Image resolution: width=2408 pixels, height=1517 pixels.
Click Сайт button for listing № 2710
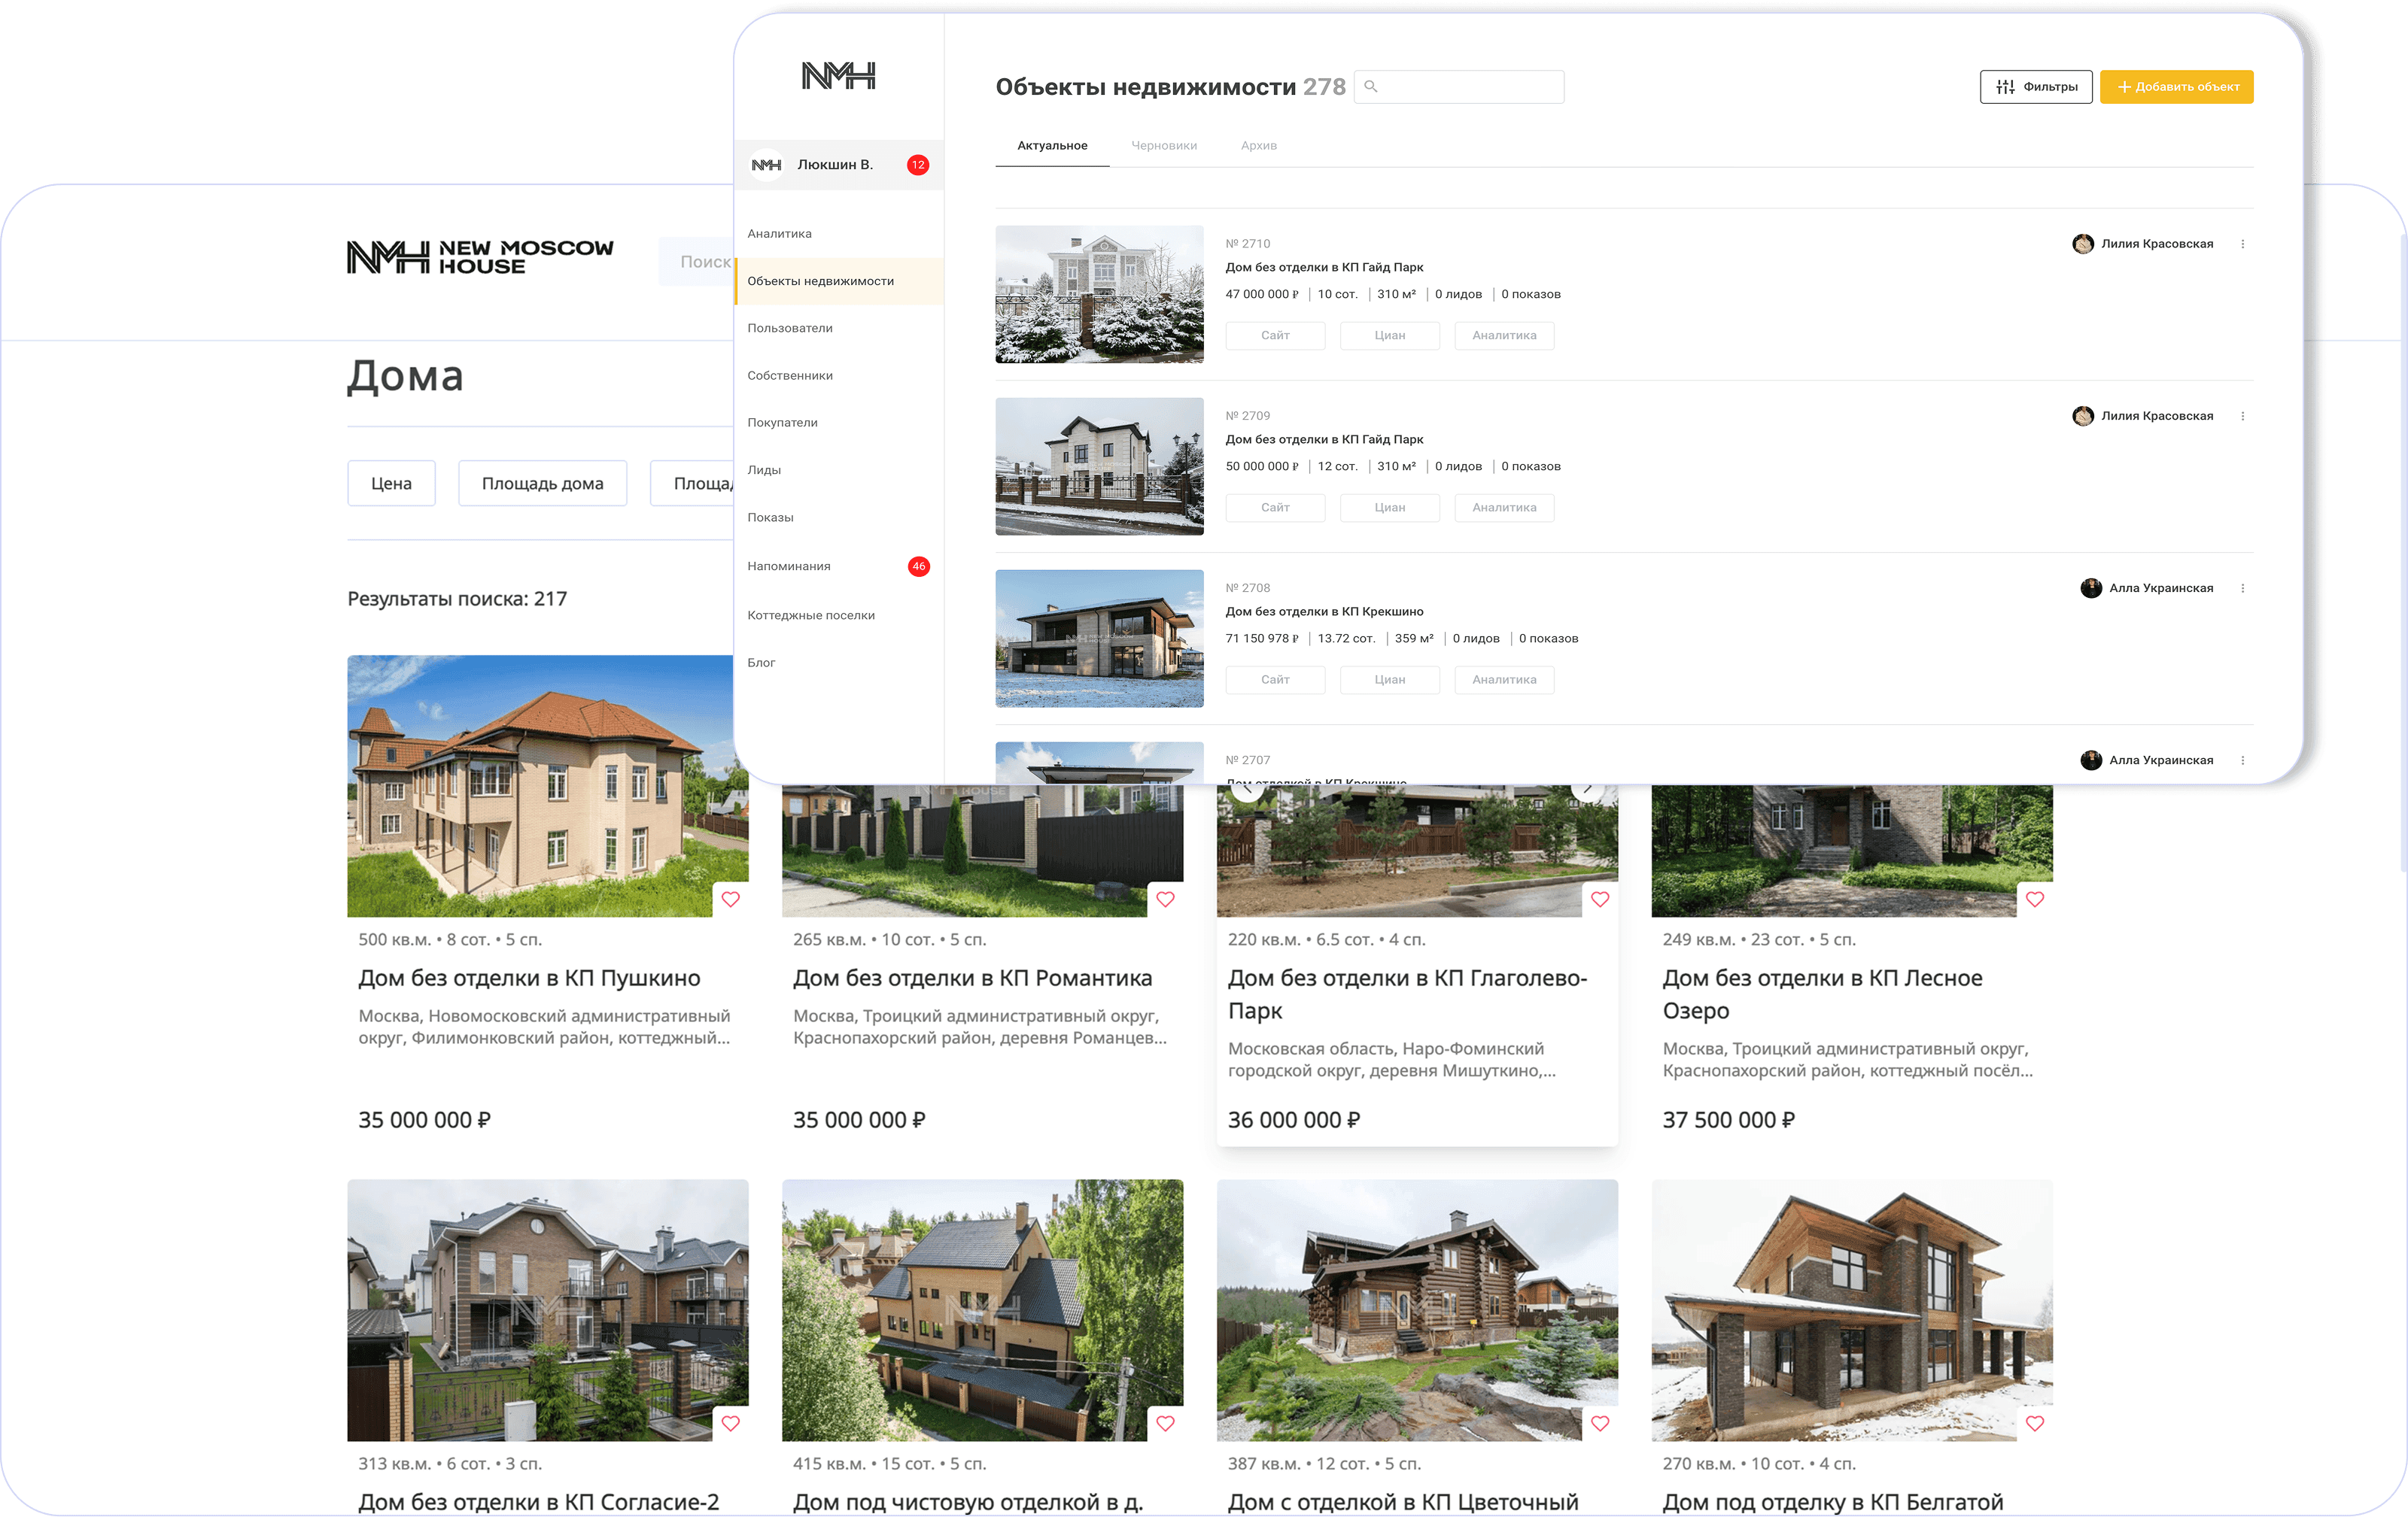point(1275,335)
